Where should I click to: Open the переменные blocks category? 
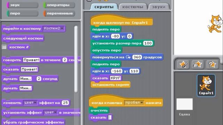[x=59, y=14]
